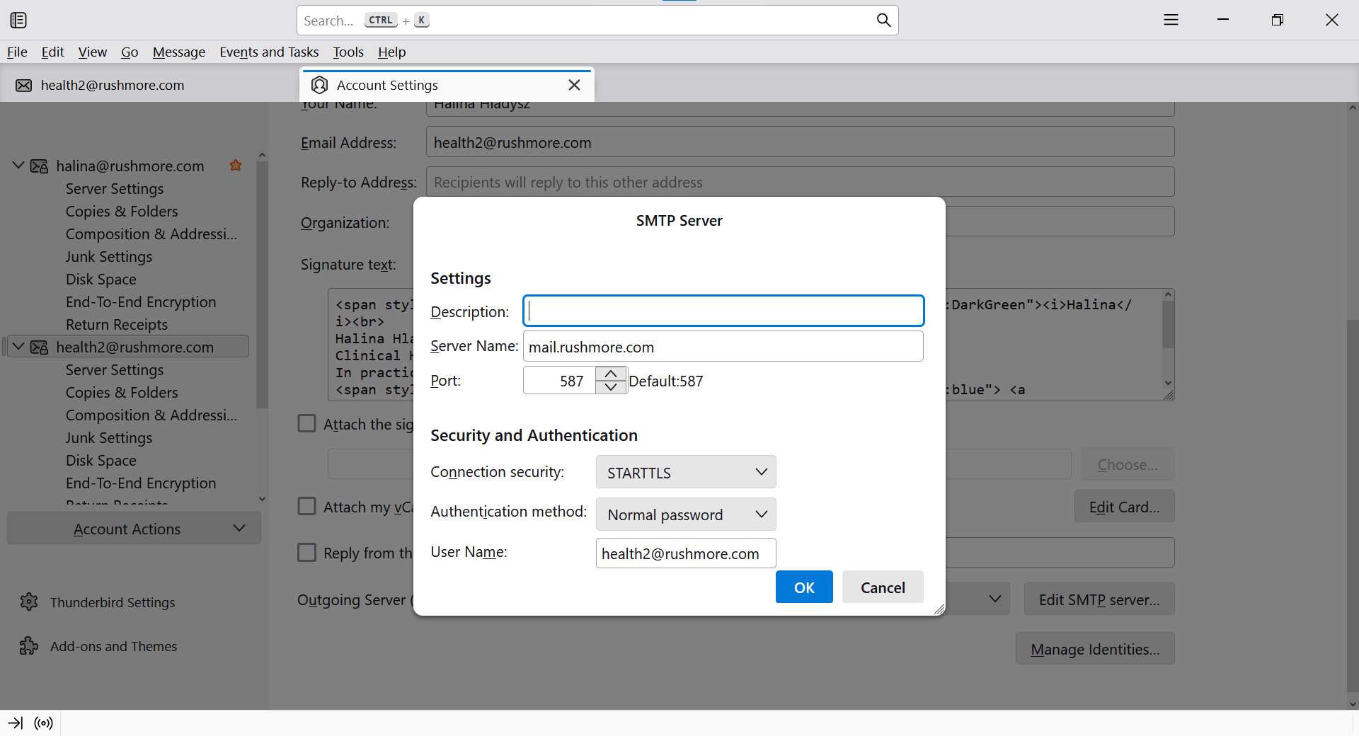Click the search magnifier icon

click(x=883, y=21)
